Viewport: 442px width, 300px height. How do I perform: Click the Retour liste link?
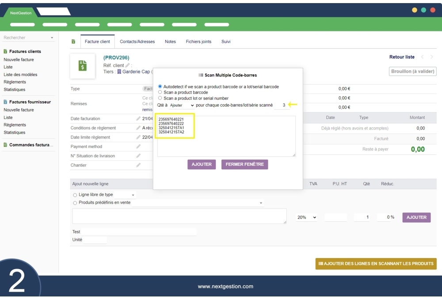[402, 57]
